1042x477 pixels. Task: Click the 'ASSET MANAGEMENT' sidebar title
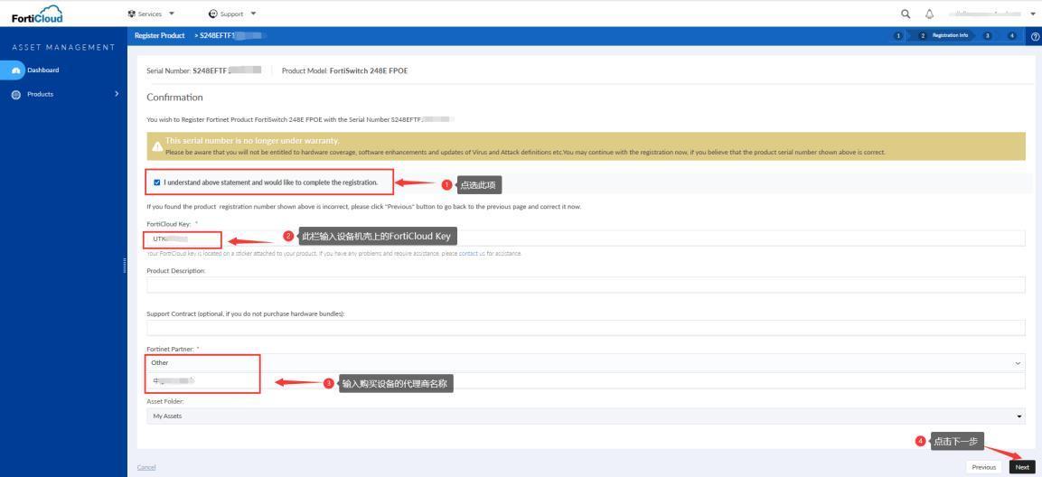coord(63,47)
